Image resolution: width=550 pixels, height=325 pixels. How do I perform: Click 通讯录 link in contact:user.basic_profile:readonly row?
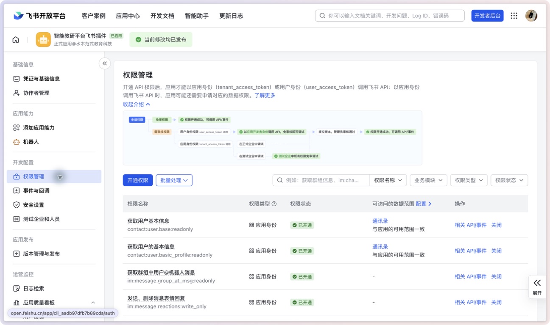point(380,247)
